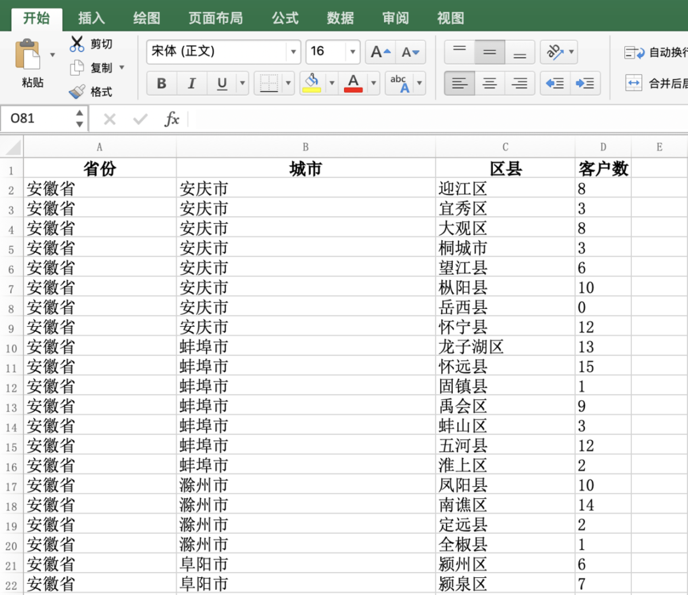Click the name box stepper arrows
The width and height of the screenshot is (688, 595).
80,118
